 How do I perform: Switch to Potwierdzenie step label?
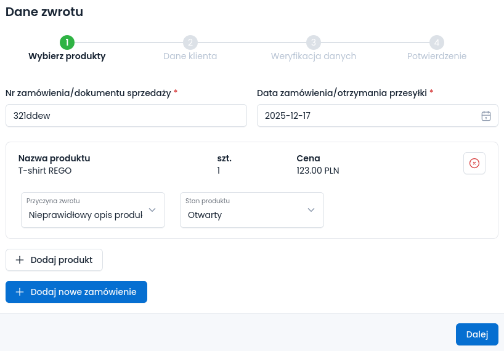click(x=437, y=56)
